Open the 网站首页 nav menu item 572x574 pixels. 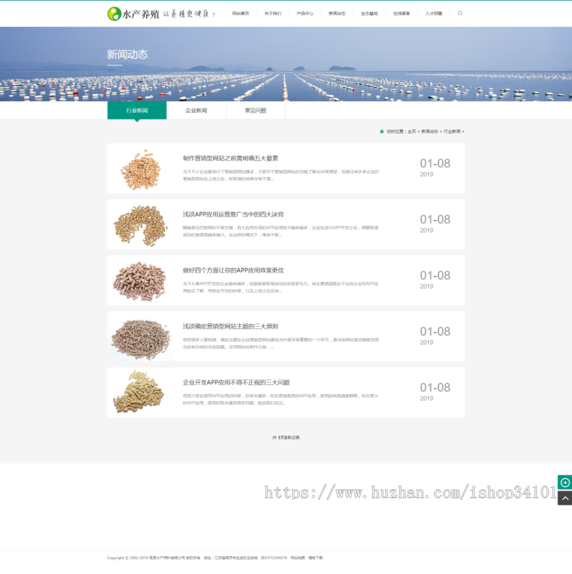tap(240, 13)
